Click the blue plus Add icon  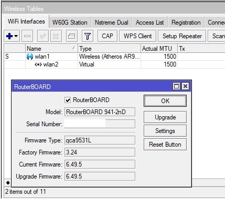(9, 36)
